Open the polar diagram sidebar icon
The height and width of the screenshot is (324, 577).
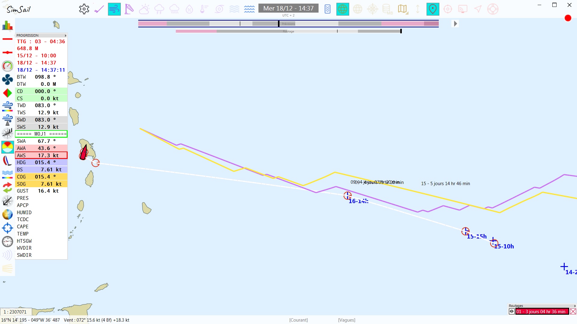[x=8, y=147]
